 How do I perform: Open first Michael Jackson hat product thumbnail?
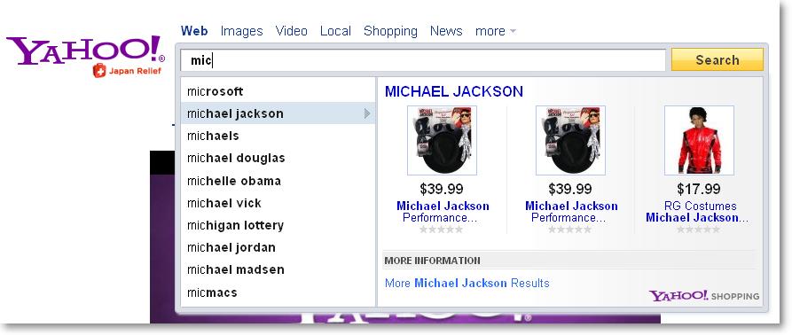[x=442, y=140]
